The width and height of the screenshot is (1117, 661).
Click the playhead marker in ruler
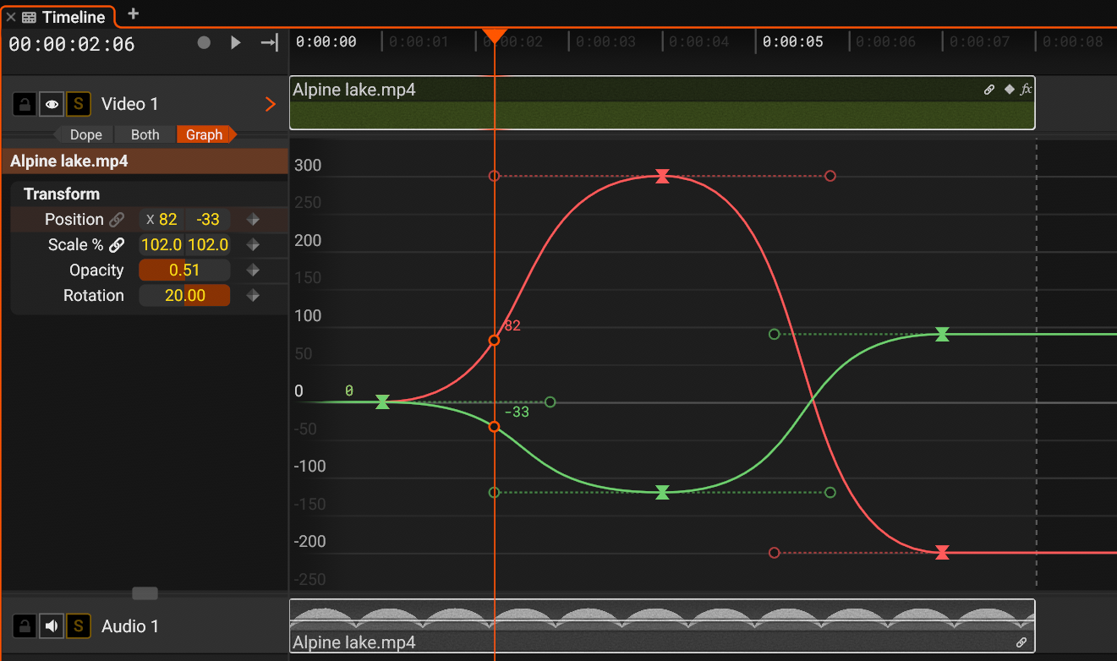[x=495, y=36]
